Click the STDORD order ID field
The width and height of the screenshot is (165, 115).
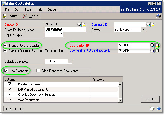coord(134,45)
